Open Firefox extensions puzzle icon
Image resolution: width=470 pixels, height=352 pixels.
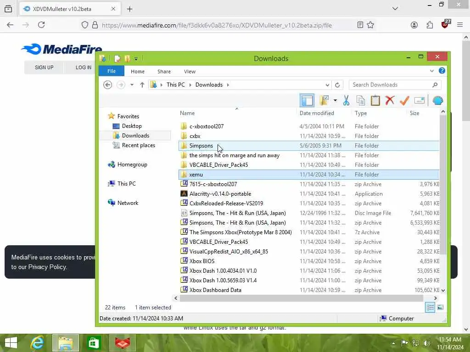coord(430,25)
